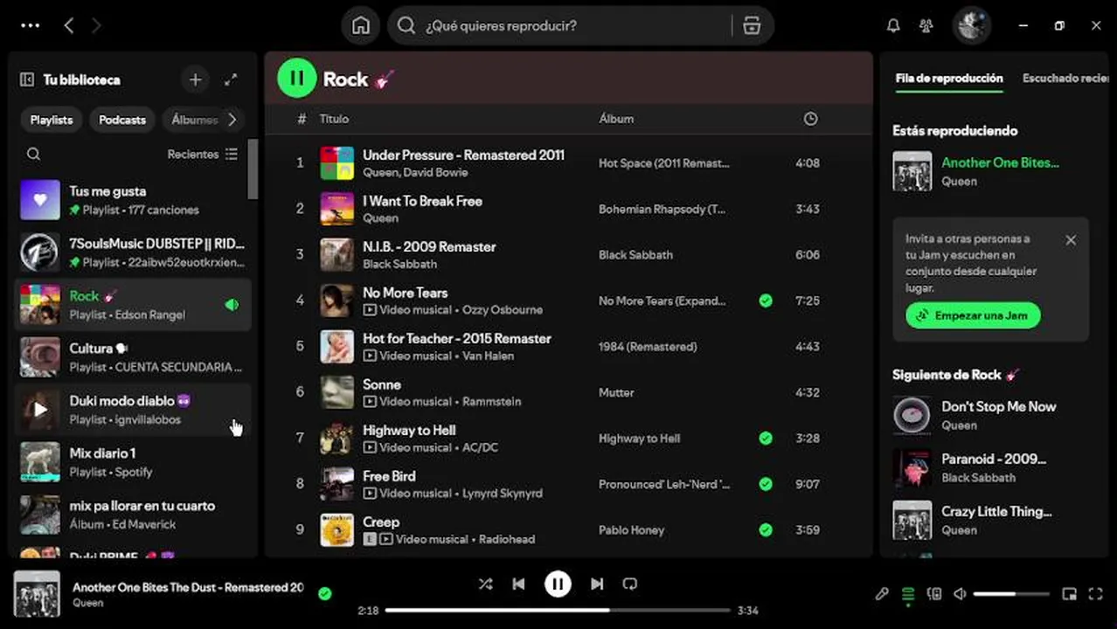Click library sidebar scrollbar

tap(253, 169)
